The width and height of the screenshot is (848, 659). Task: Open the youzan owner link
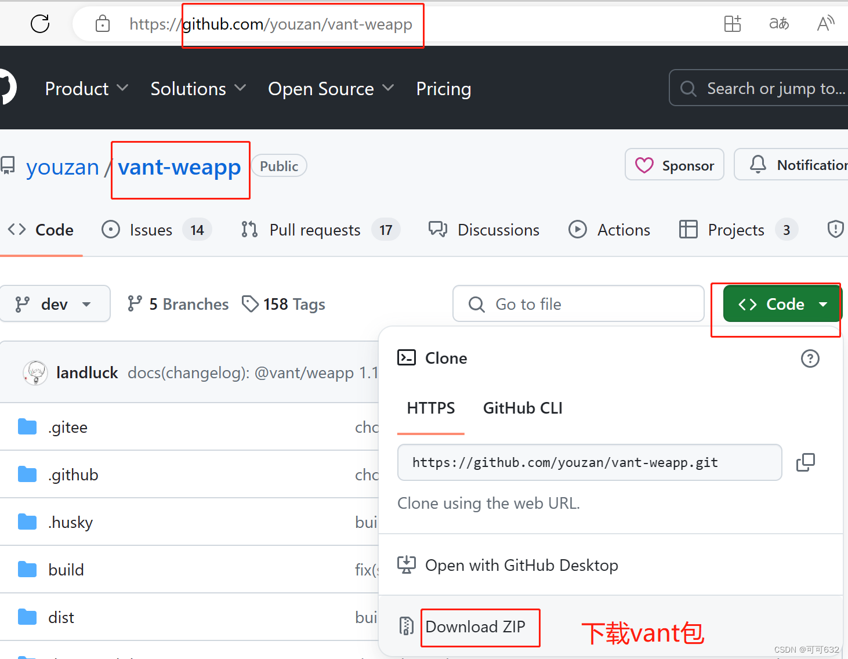click(63, 167)
